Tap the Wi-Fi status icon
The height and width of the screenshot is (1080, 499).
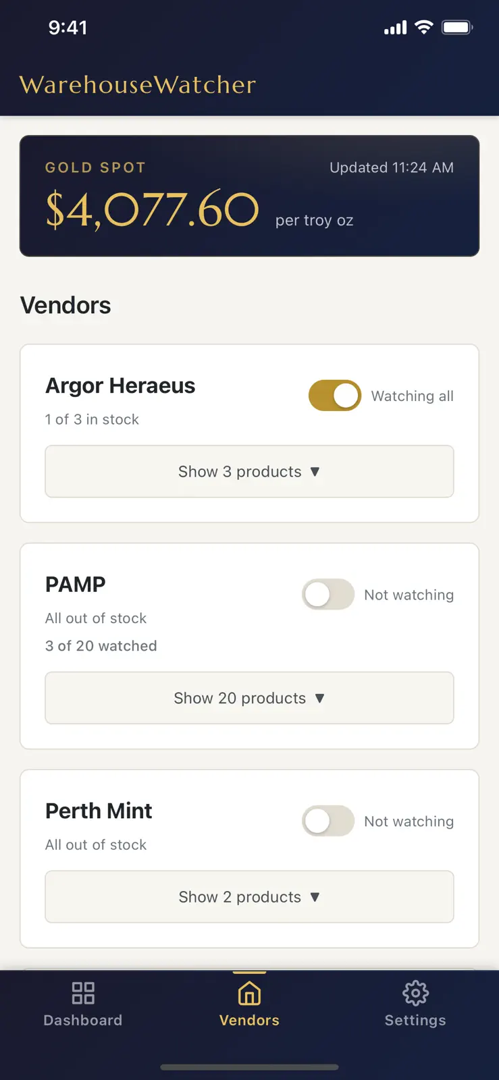(424, 27)
